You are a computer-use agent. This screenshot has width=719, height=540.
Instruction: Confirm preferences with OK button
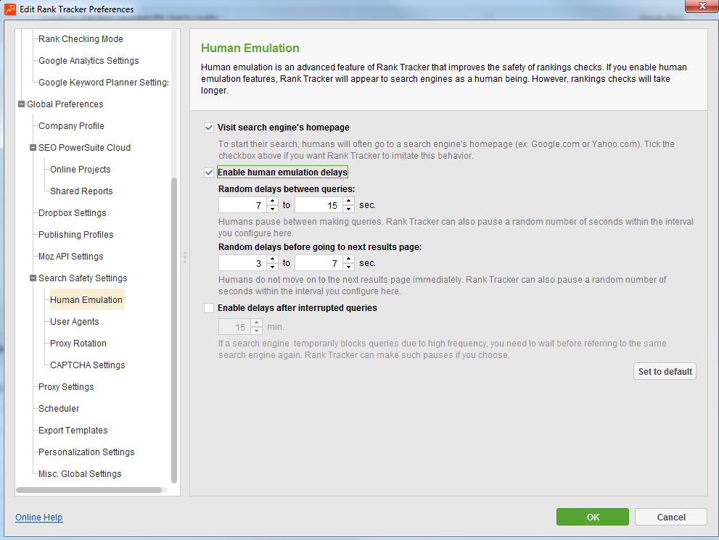click(593, 517)
